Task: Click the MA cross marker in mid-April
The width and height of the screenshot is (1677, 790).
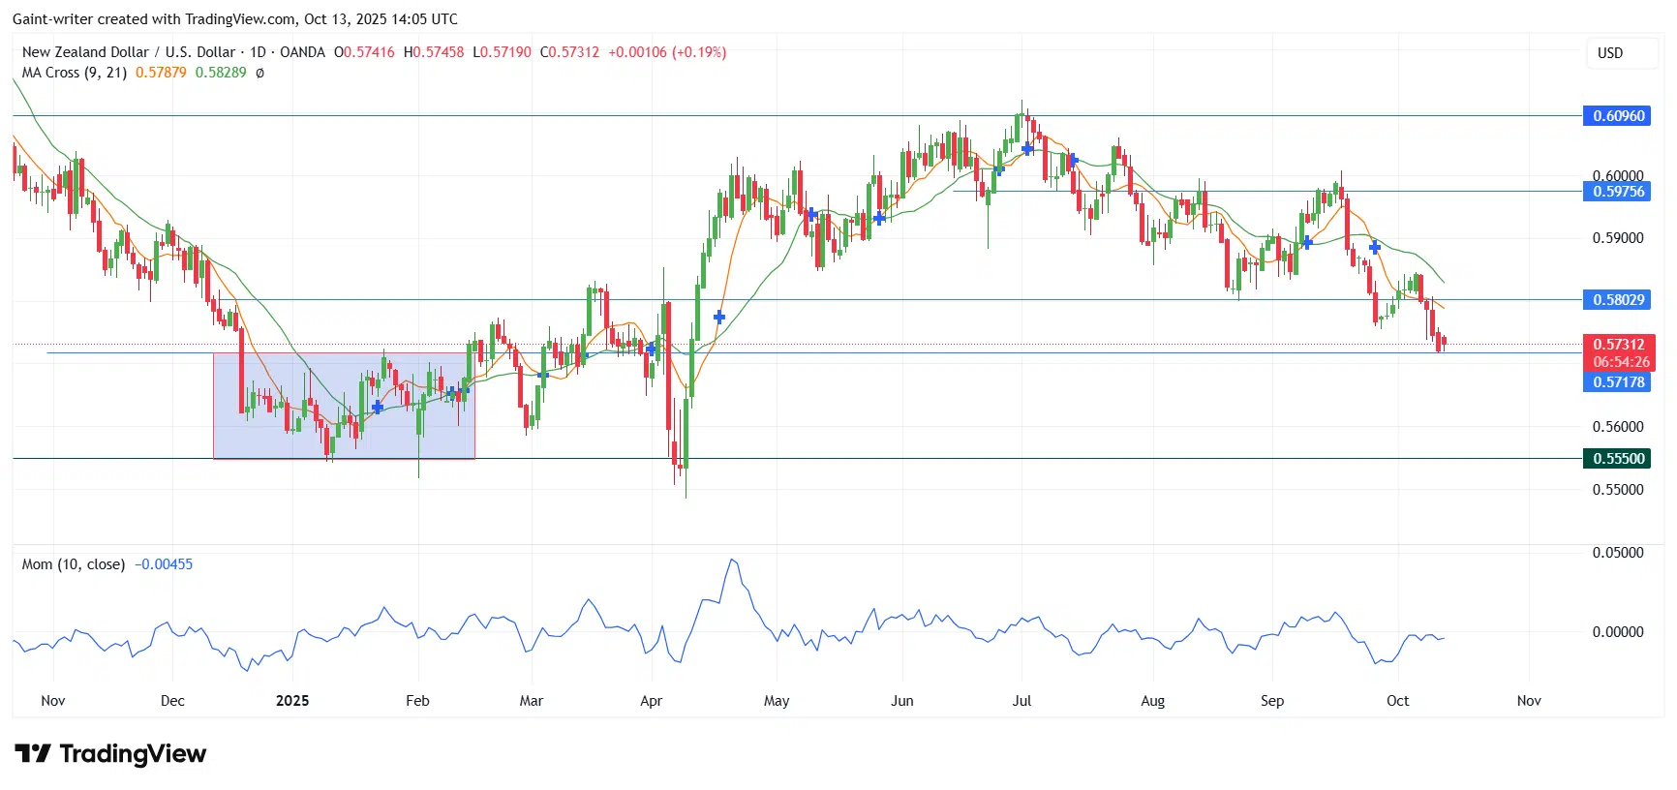Action: tap(719, 317)
